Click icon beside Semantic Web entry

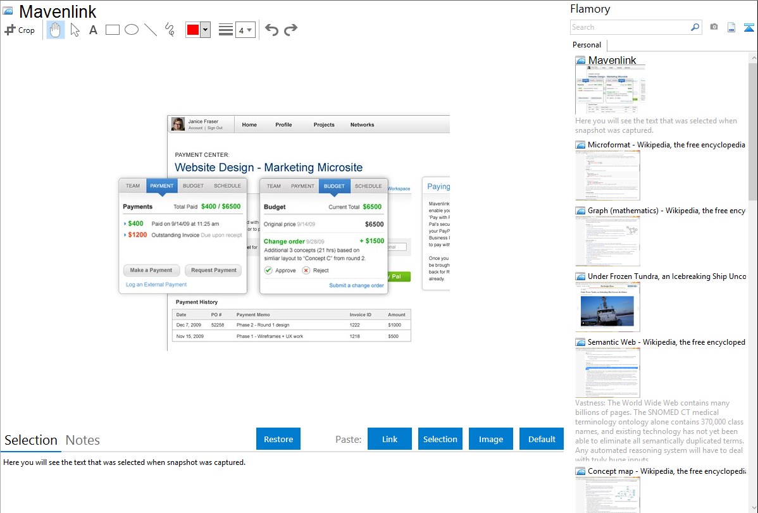coord(580,342)
